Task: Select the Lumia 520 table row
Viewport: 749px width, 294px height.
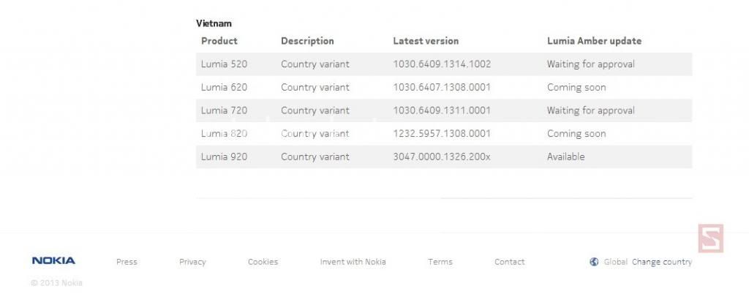Action: [444, 64]
